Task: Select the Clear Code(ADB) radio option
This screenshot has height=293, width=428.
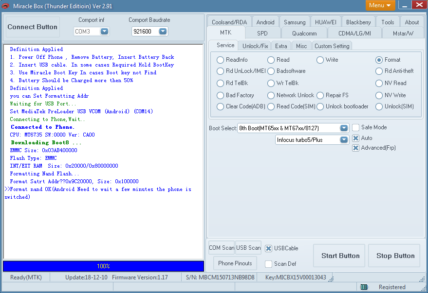Action: pyautogui.click(x=220, y=106)
